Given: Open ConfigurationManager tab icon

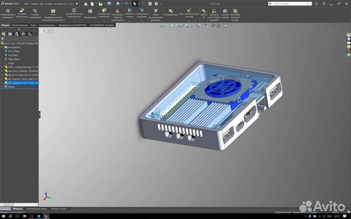Looking at the screenshot, I should pos(17,34).
